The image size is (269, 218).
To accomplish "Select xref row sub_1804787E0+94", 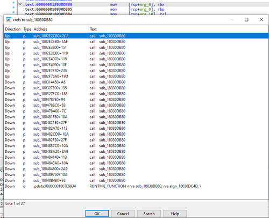I will (x=136, y=100).
